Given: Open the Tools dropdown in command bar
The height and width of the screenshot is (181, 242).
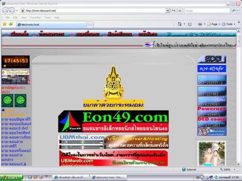Looking at the screenshot, I should [x=228, y=24].
